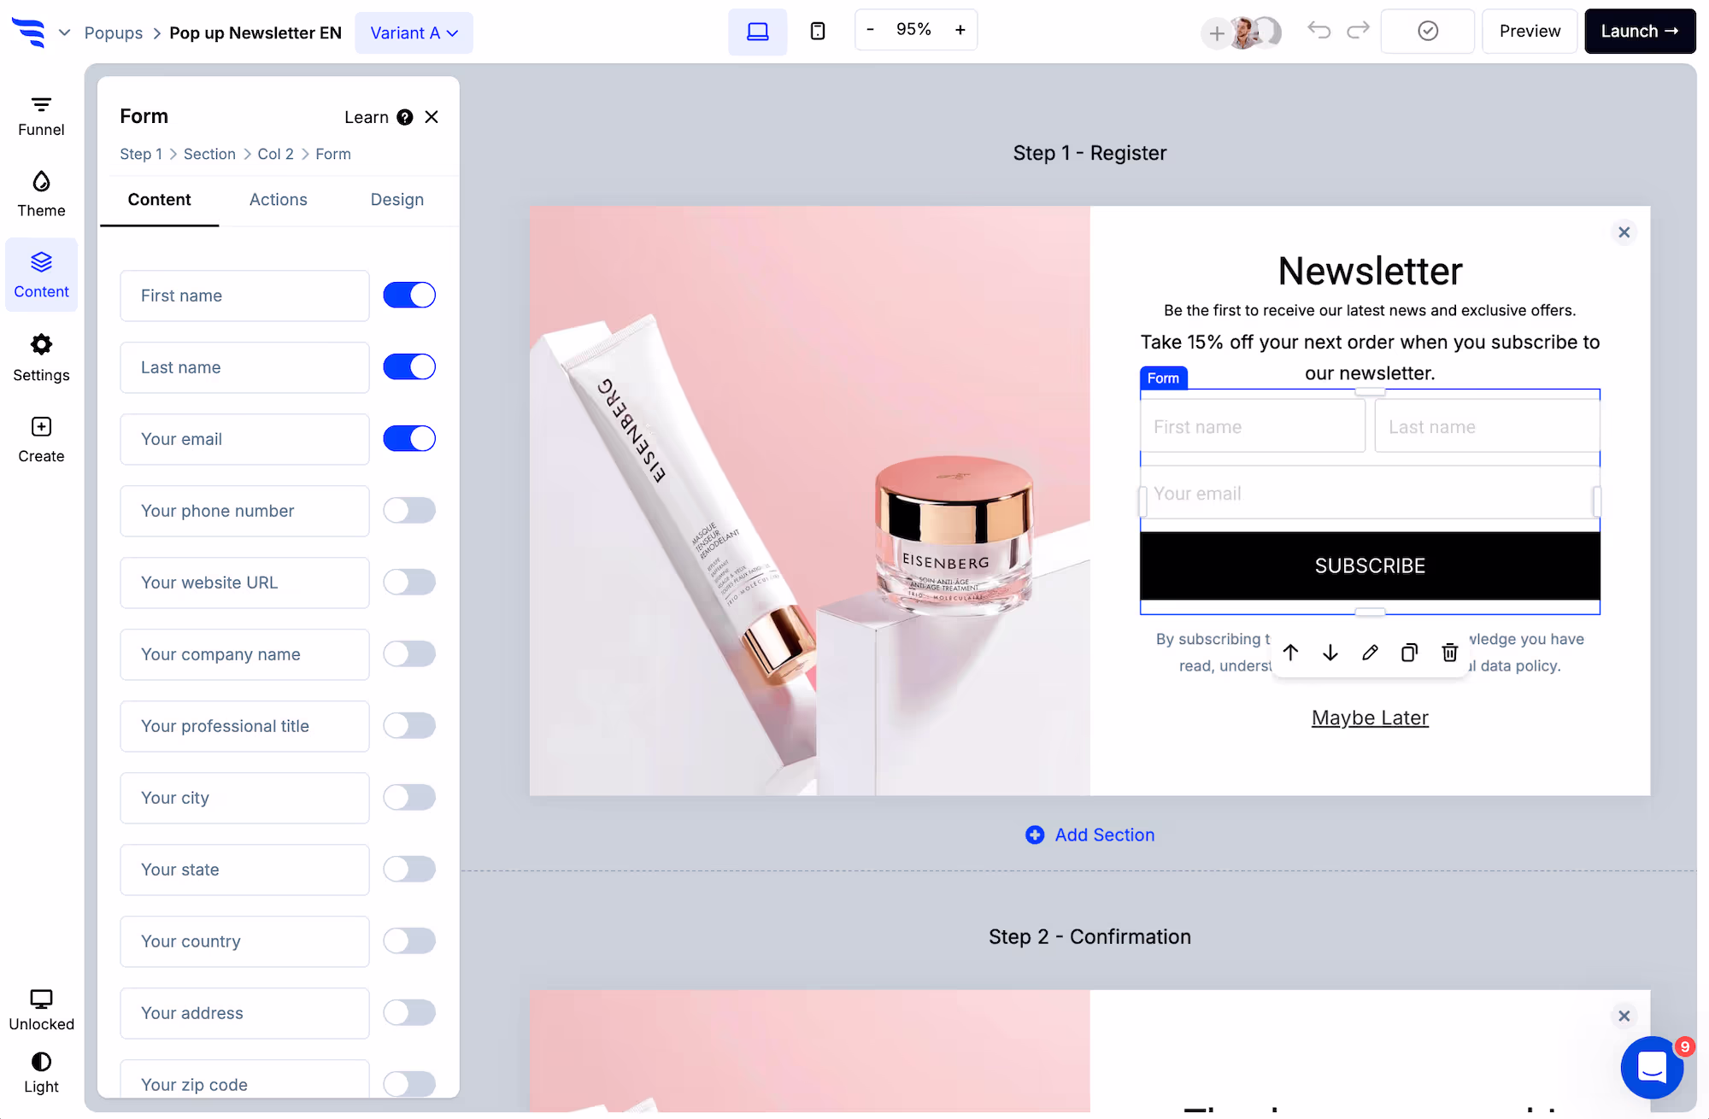Click the cosmetics product image

809,501
